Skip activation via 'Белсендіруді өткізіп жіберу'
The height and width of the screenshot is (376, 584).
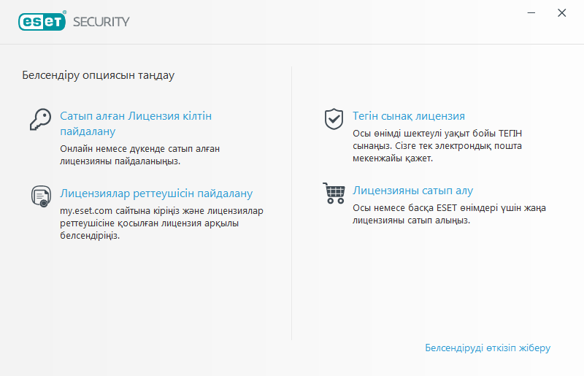(487, 348)
